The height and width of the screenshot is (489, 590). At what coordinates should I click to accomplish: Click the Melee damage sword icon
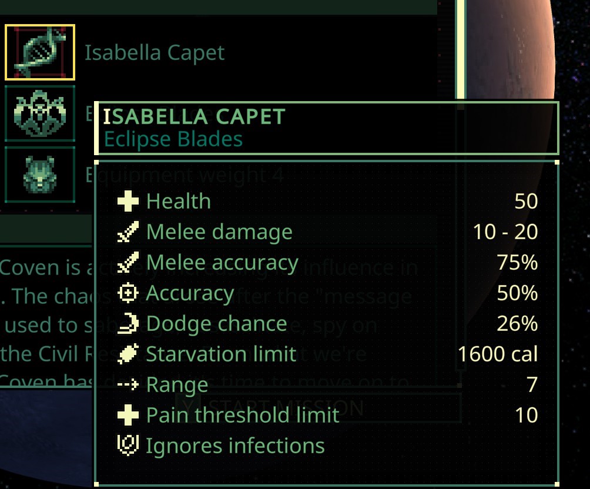click(x=128, y=232)
